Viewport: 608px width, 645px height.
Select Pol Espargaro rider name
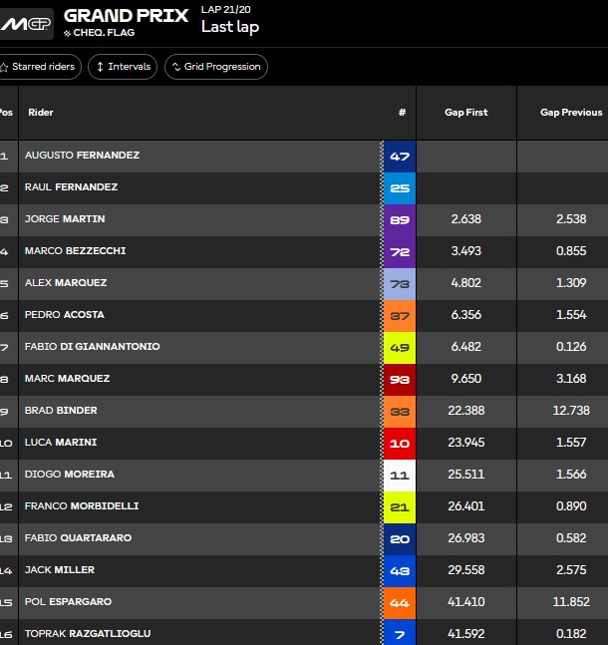click(68, 601)
